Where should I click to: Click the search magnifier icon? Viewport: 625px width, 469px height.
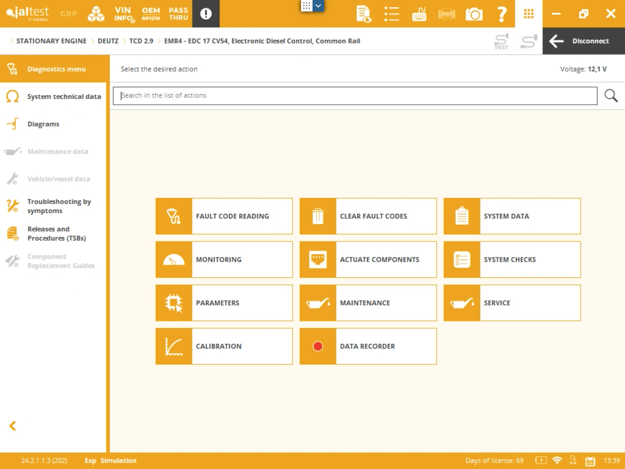point(611,96)
